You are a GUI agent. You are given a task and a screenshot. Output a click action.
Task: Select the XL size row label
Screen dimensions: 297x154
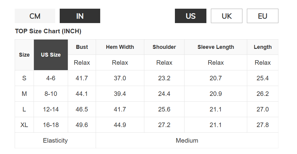[24, 125]
